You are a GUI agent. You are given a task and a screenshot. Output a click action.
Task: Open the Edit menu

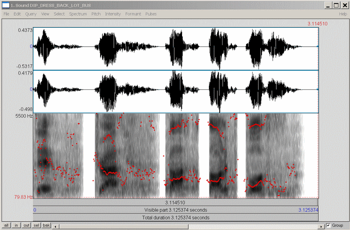click(17, 13)
